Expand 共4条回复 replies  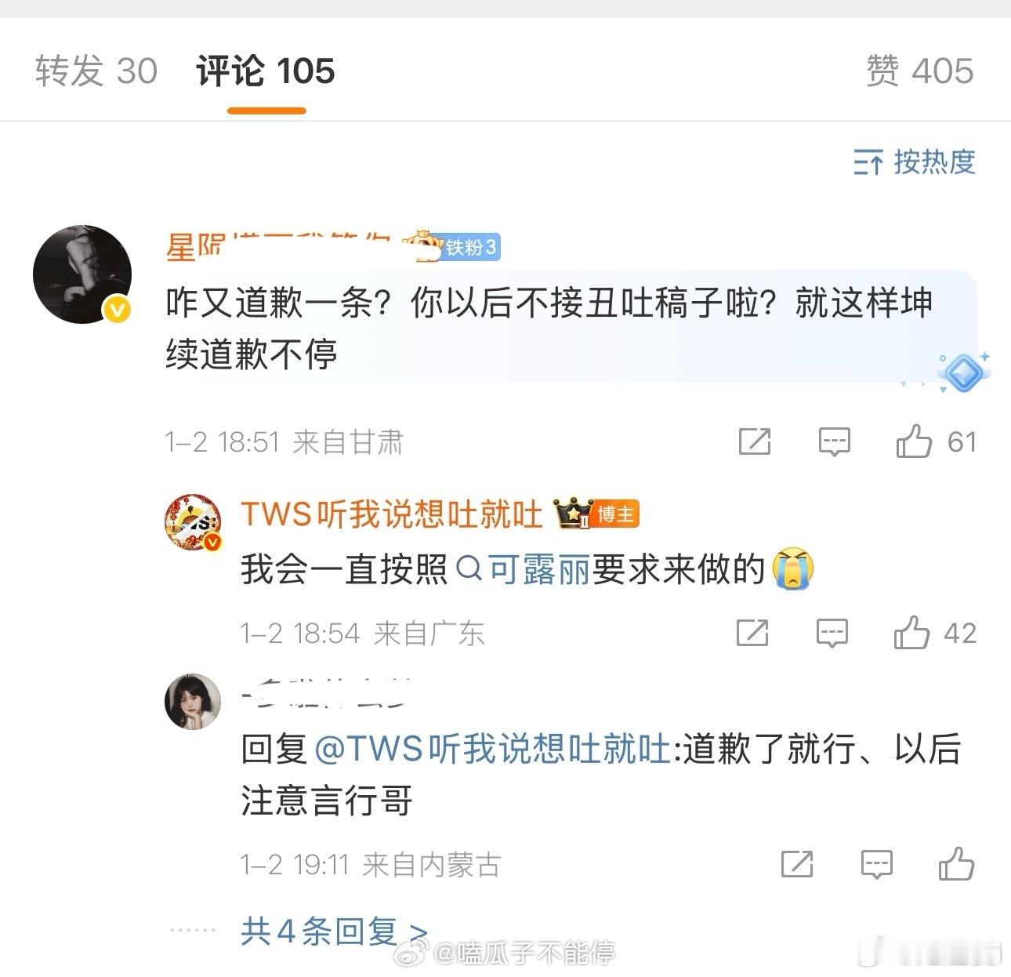(335, 932)
